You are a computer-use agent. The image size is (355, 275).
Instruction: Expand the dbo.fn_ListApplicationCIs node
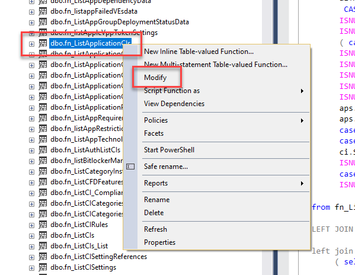coord(31,44)
